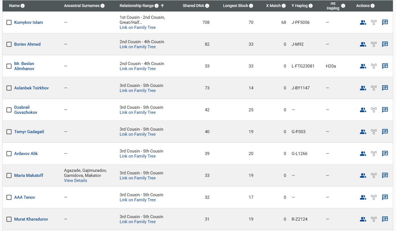Screen dimensions: 396x231
Task: Sort by Longest Block column header
Action: click(236, 6)
